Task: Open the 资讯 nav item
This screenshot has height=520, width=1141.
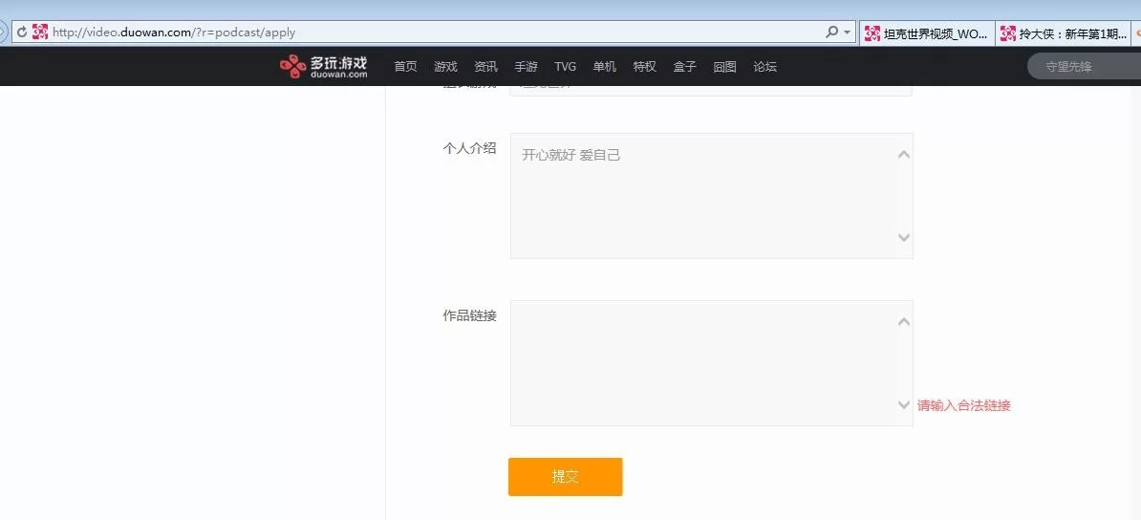Action: pos(485,66)
